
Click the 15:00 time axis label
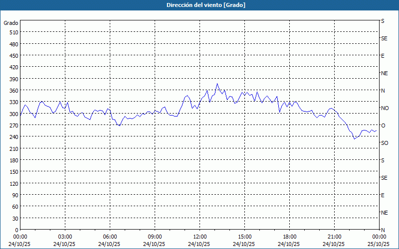pyautogui.click(x=244, y=237)
